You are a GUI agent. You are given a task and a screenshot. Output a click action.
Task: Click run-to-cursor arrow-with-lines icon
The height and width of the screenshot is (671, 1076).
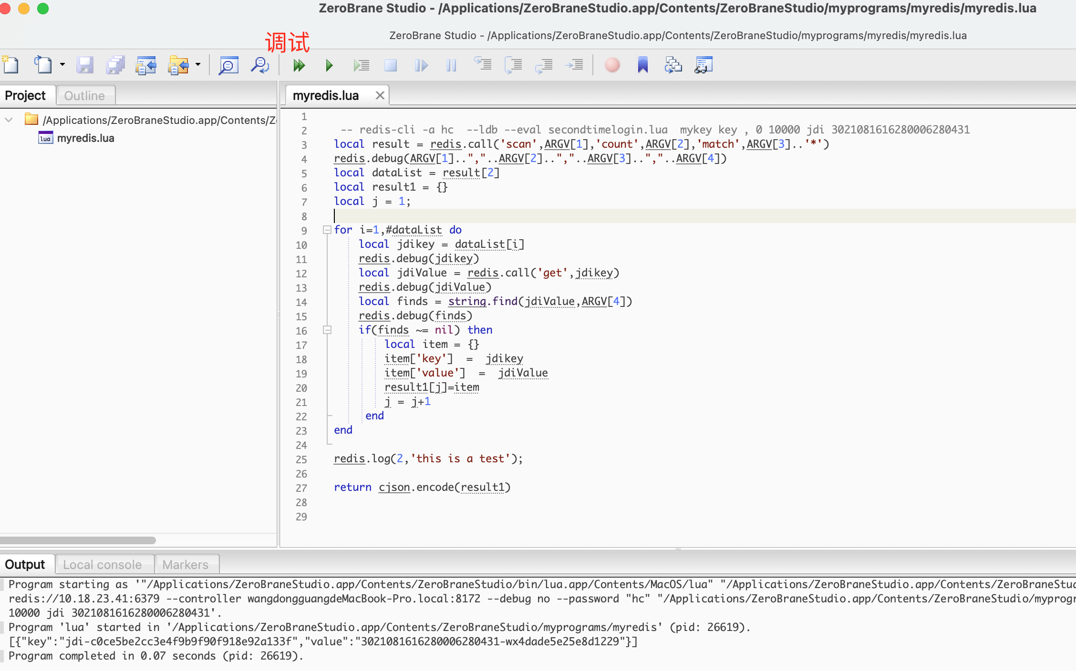574,64
